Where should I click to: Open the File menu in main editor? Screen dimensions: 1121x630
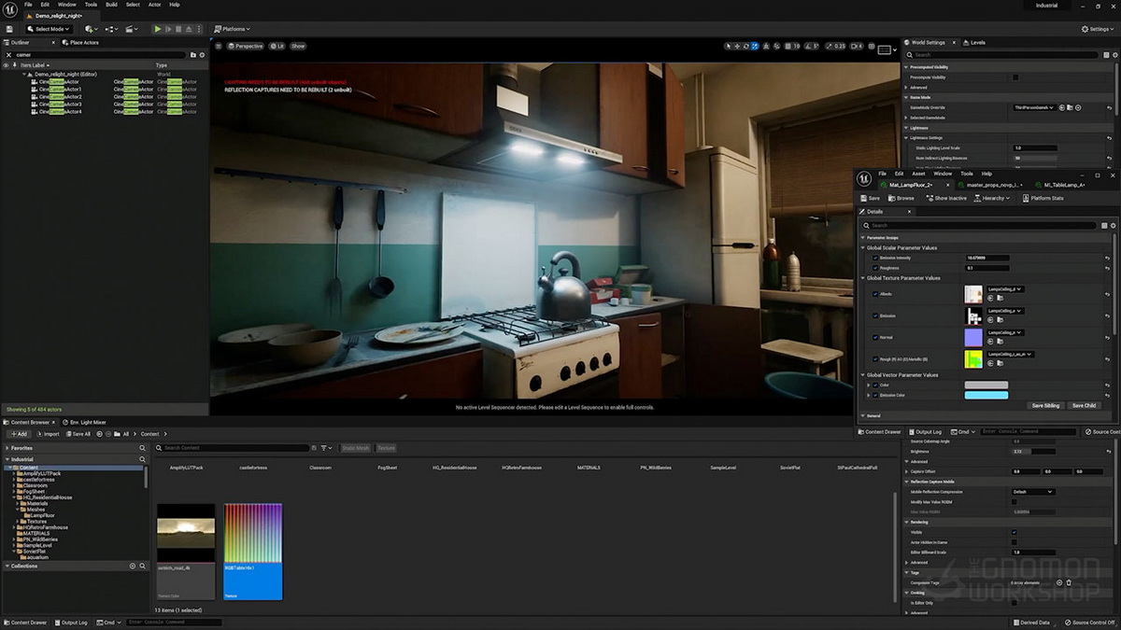(x=28, y=5)
